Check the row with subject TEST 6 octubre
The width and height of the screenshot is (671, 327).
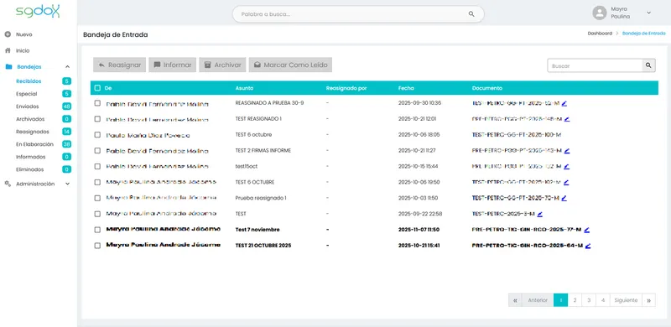(x=97, y=135)
